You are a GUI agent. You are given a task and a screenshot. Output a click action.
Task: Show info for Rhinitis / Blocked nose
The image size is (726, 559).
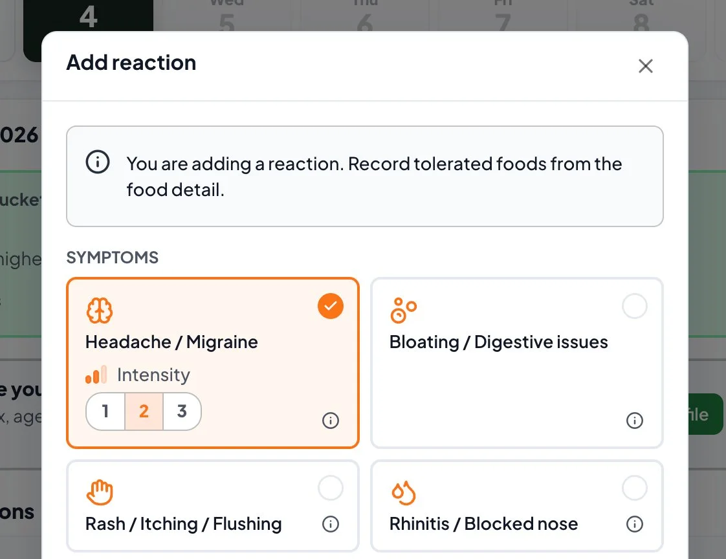click(634, 524)
